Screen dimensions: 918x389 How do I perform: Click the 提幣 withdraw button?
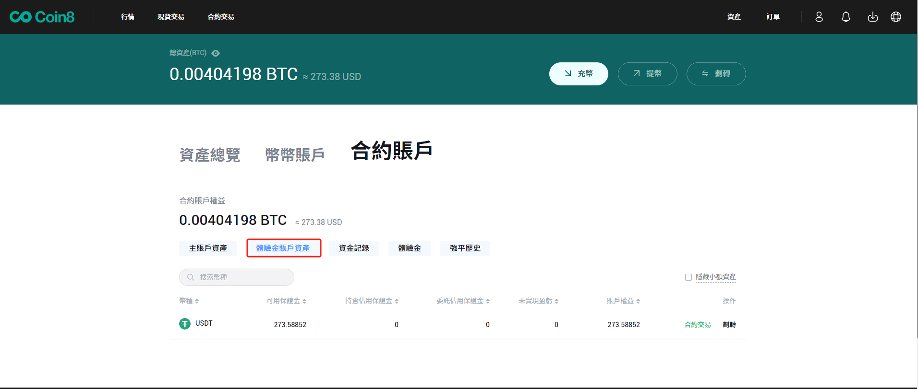click(647, 74)
